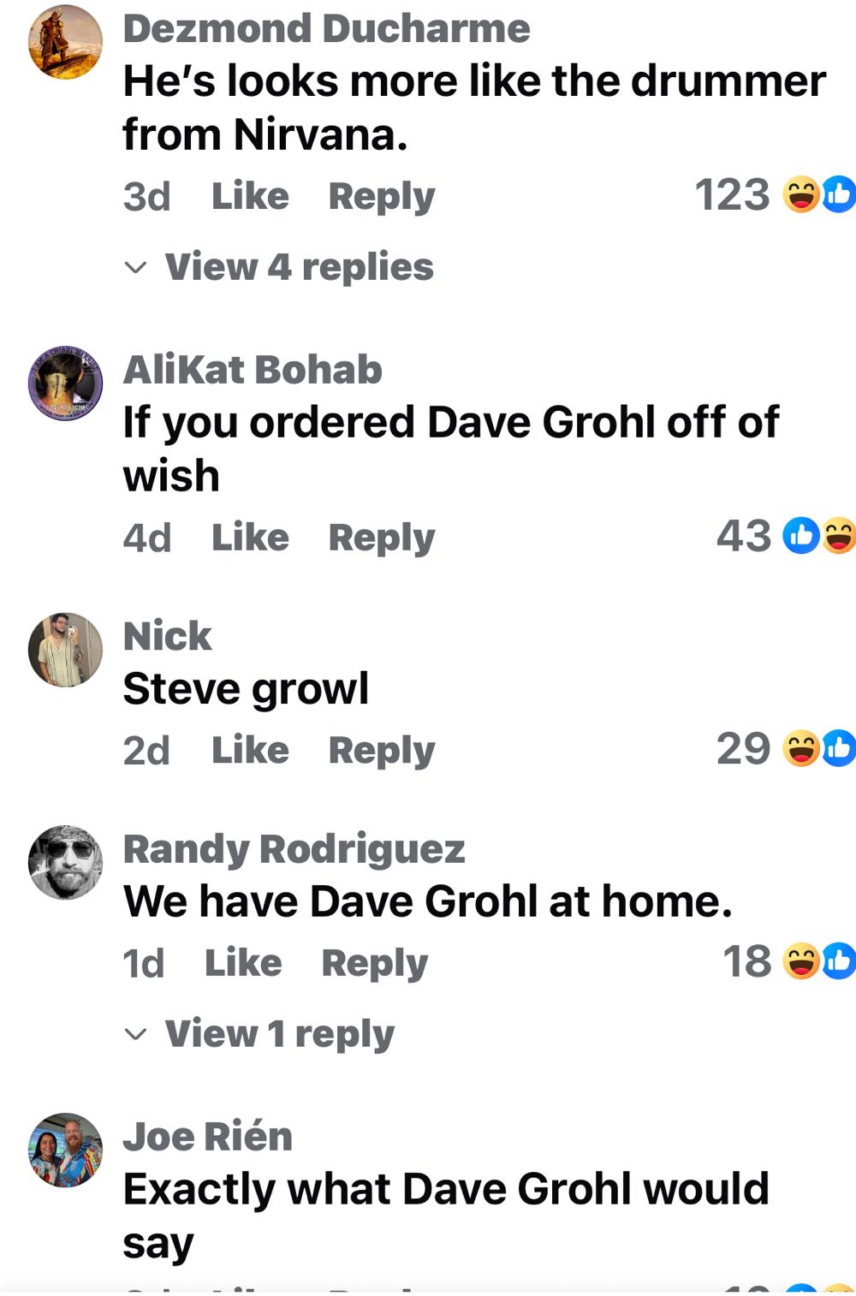
Task: Open AliKat Bohab's profile avatar
Action: coord(66,383)
